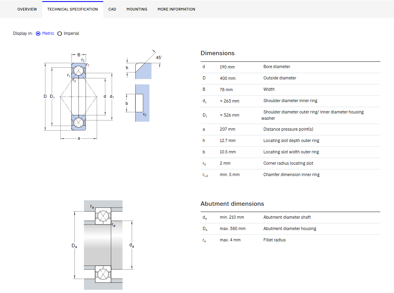Click the Display in: label
The width and height of the screenshot is (394, 293).
point(23,33)
